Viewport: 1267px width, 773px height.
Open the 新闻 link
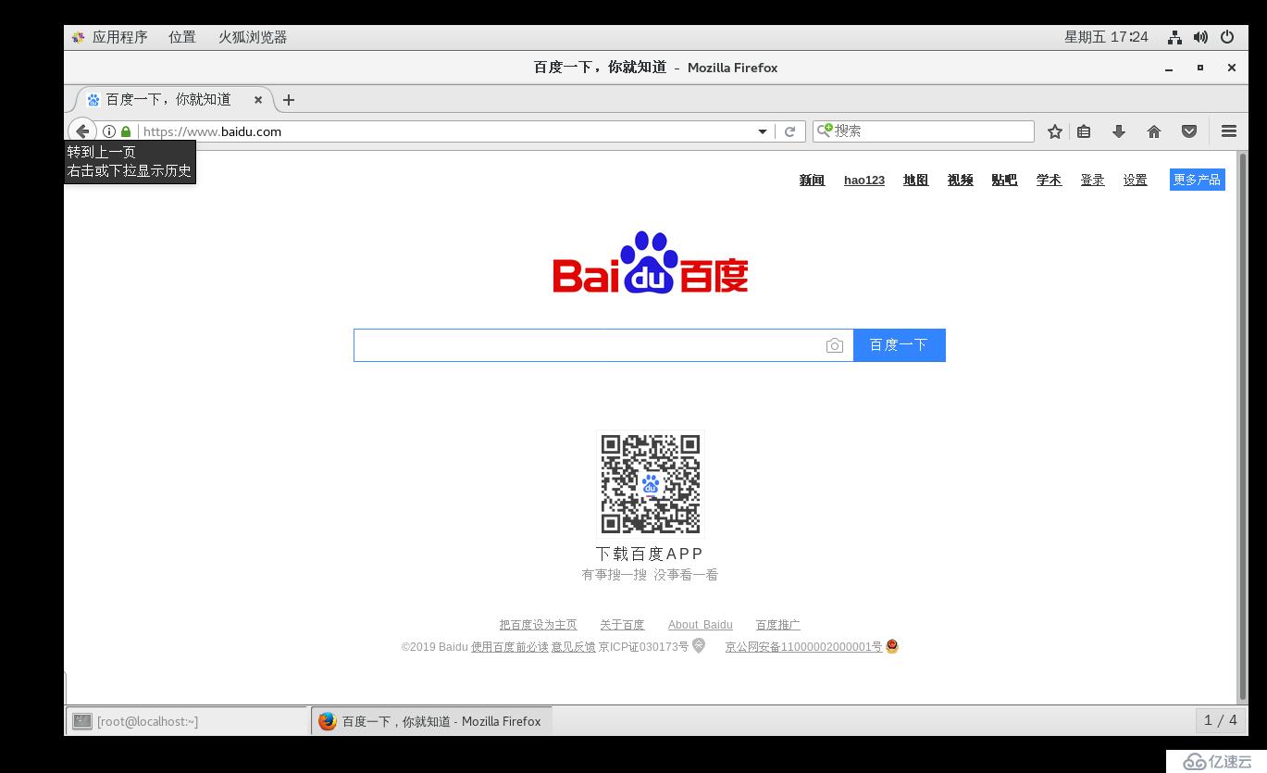pyautogui.click(x=812, y=181)
